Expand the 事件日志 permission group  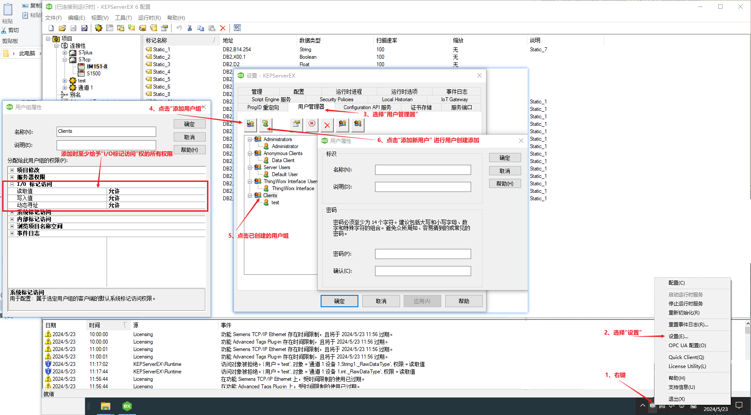(12, 234)
